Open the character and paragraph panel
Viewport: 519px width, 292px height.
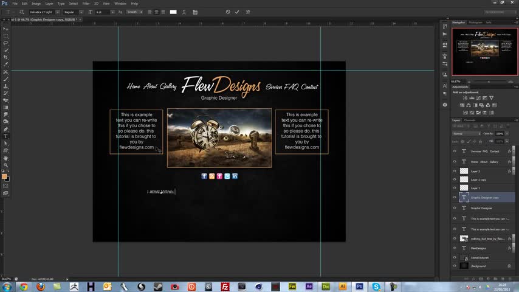194,12
